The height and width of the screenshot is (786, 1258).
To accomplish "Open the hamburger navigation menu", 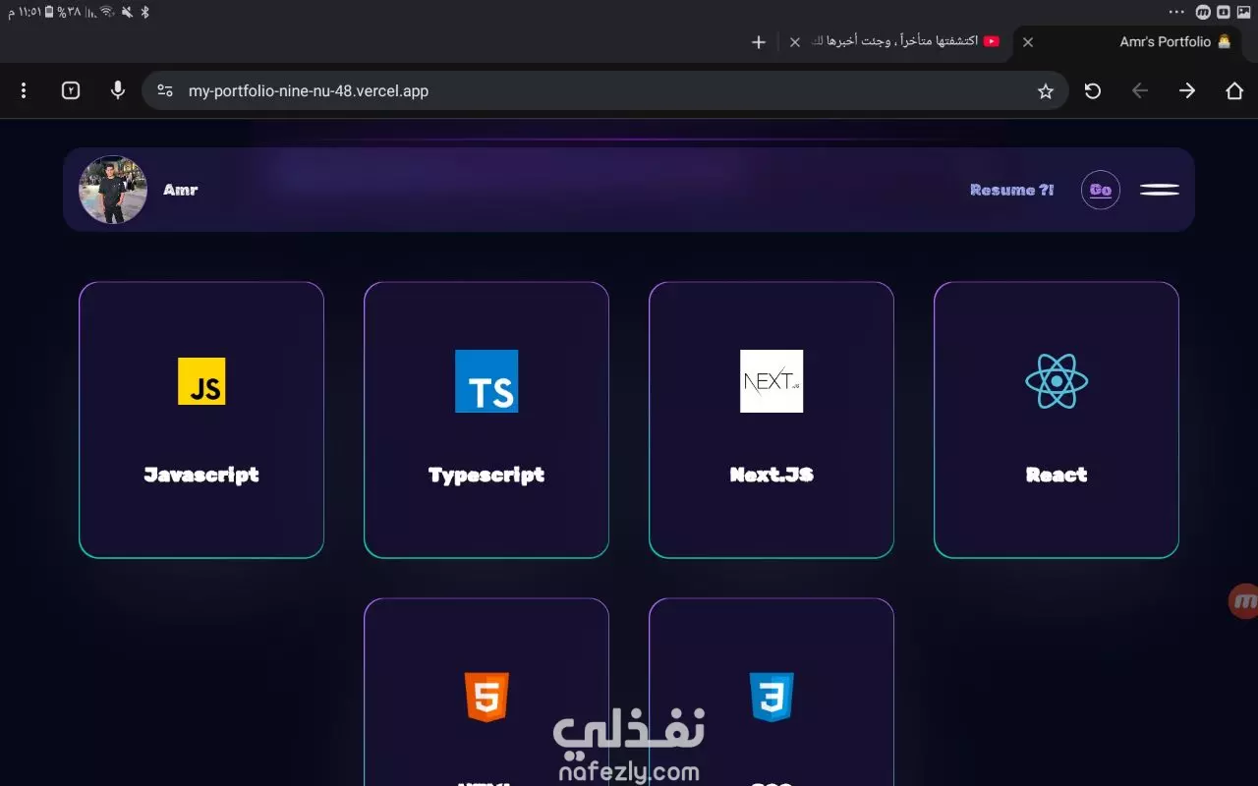I will [1160, 190].
